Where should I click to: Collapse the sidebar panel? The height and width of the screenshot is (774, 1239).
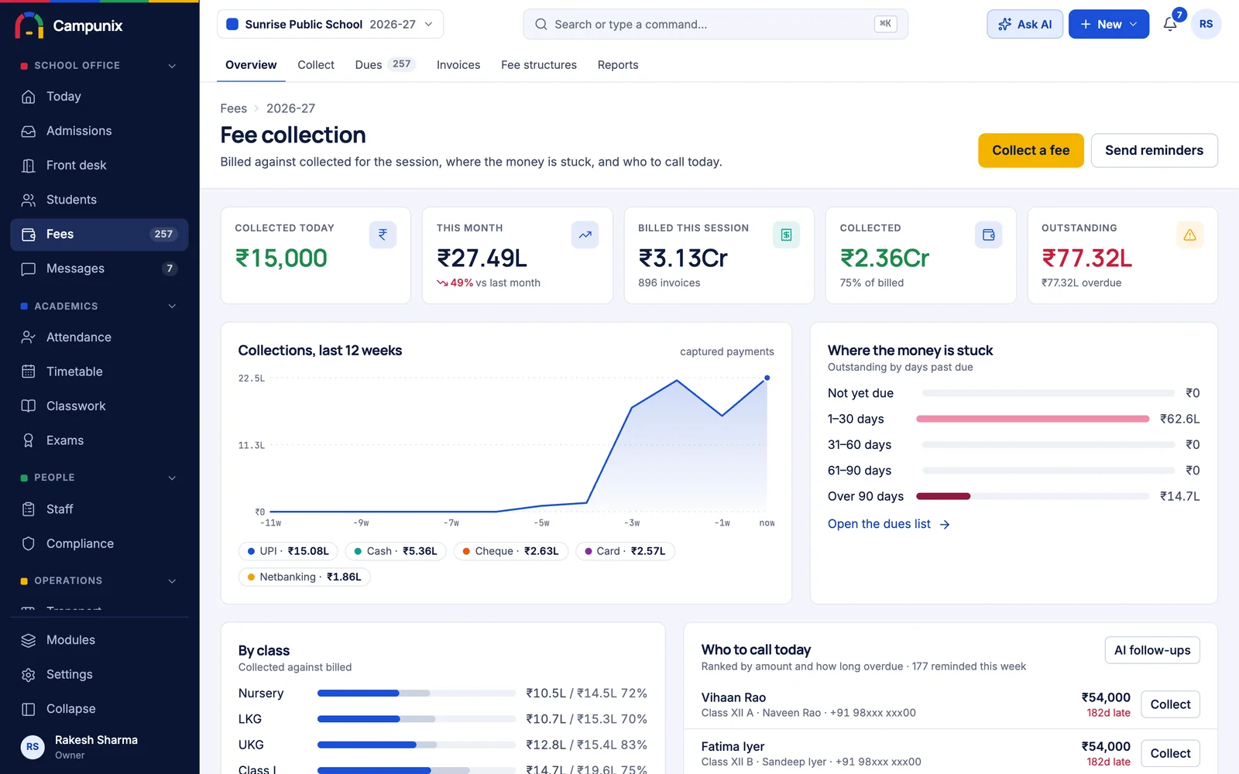pyautogui.click(x=99, y=709)
